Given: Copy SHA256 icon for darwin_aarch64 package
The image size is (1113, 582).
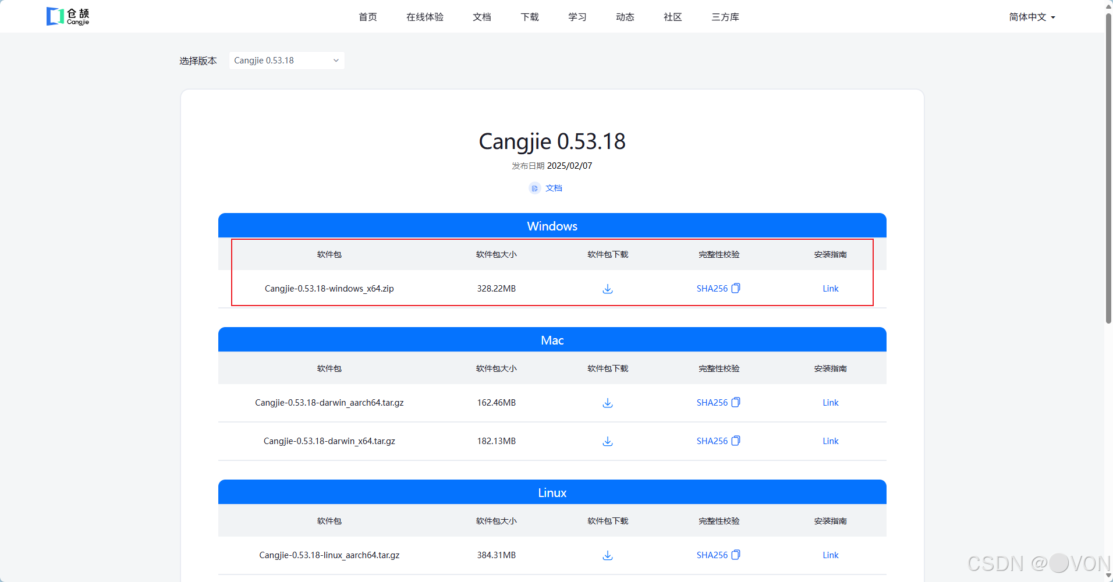Looking at the screenshot, I should tap(736, 402).
